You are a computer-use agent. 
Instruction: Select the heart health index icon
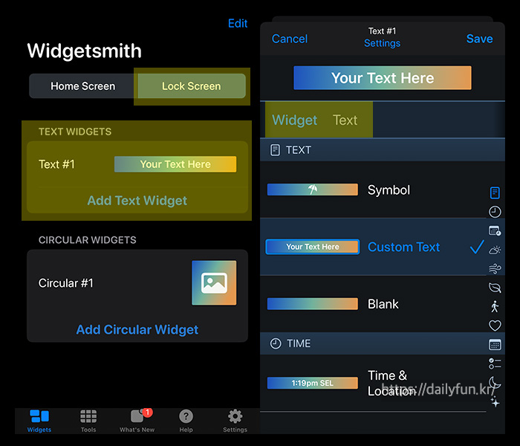click(495, 326)
